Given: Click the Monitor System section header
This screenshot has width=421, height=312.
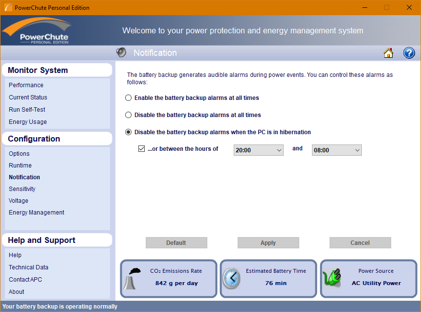Looking at the screenshot, I should click(57, 70).
